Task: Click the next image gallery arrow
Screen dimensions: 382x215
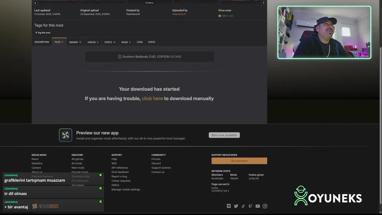Action: [x=264, y=3]
